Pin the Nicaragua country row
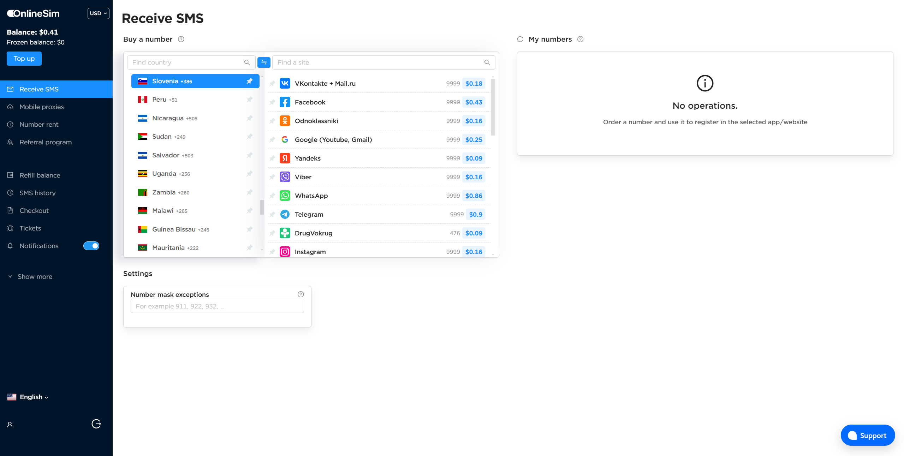 coord(250,118)
